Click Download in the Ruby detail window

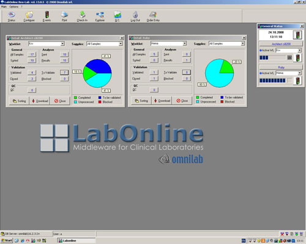click(162, 101)
